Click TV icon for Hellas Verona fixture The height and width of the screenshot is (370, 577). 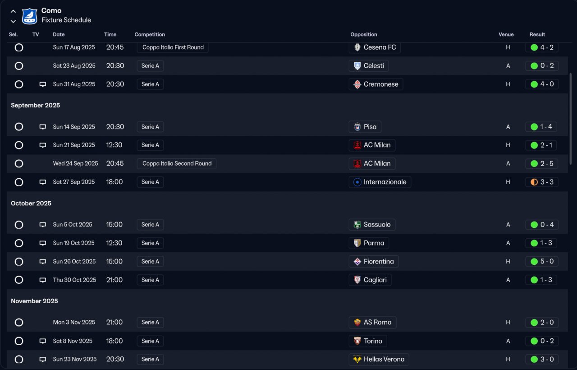43,360
